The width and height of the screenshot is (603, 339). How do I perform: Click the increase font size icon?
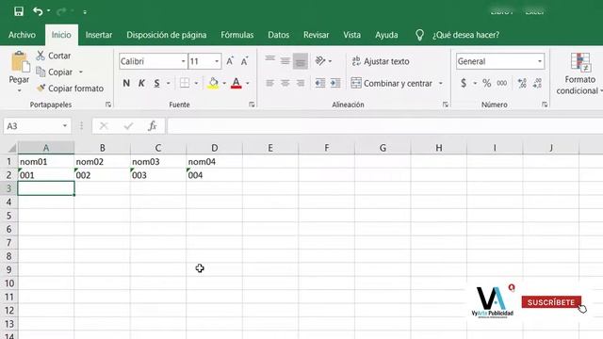(x=230, y=61)
